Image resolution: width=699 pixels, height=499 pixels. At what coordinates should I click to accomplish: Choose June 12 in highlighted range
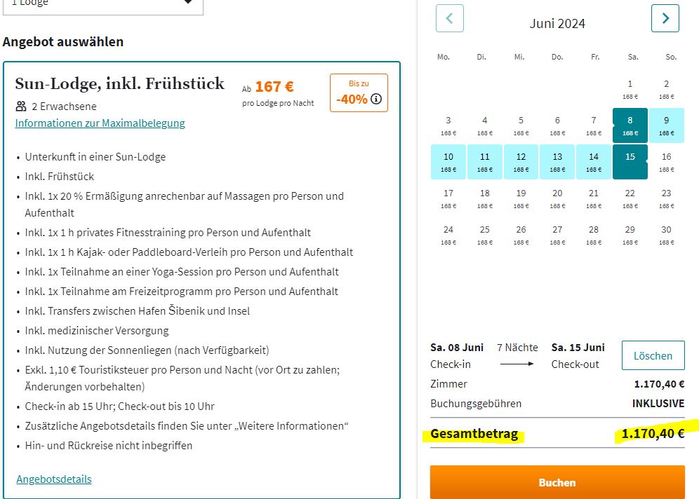(x=521, y=162)
